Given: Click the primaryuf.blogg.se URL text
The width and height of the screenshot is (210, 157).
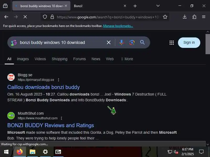Looking at the screenshot, I should coord(36,80).
